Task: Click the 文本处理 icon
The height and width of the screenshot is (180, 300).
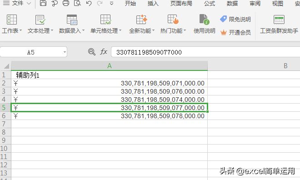Action: pyautogui.click(x=40, y=20)
